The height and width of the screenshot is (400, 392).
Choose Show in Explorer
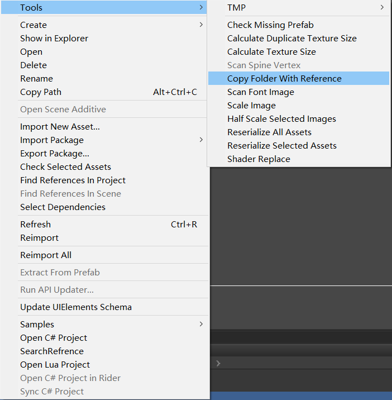pos(54,39)
